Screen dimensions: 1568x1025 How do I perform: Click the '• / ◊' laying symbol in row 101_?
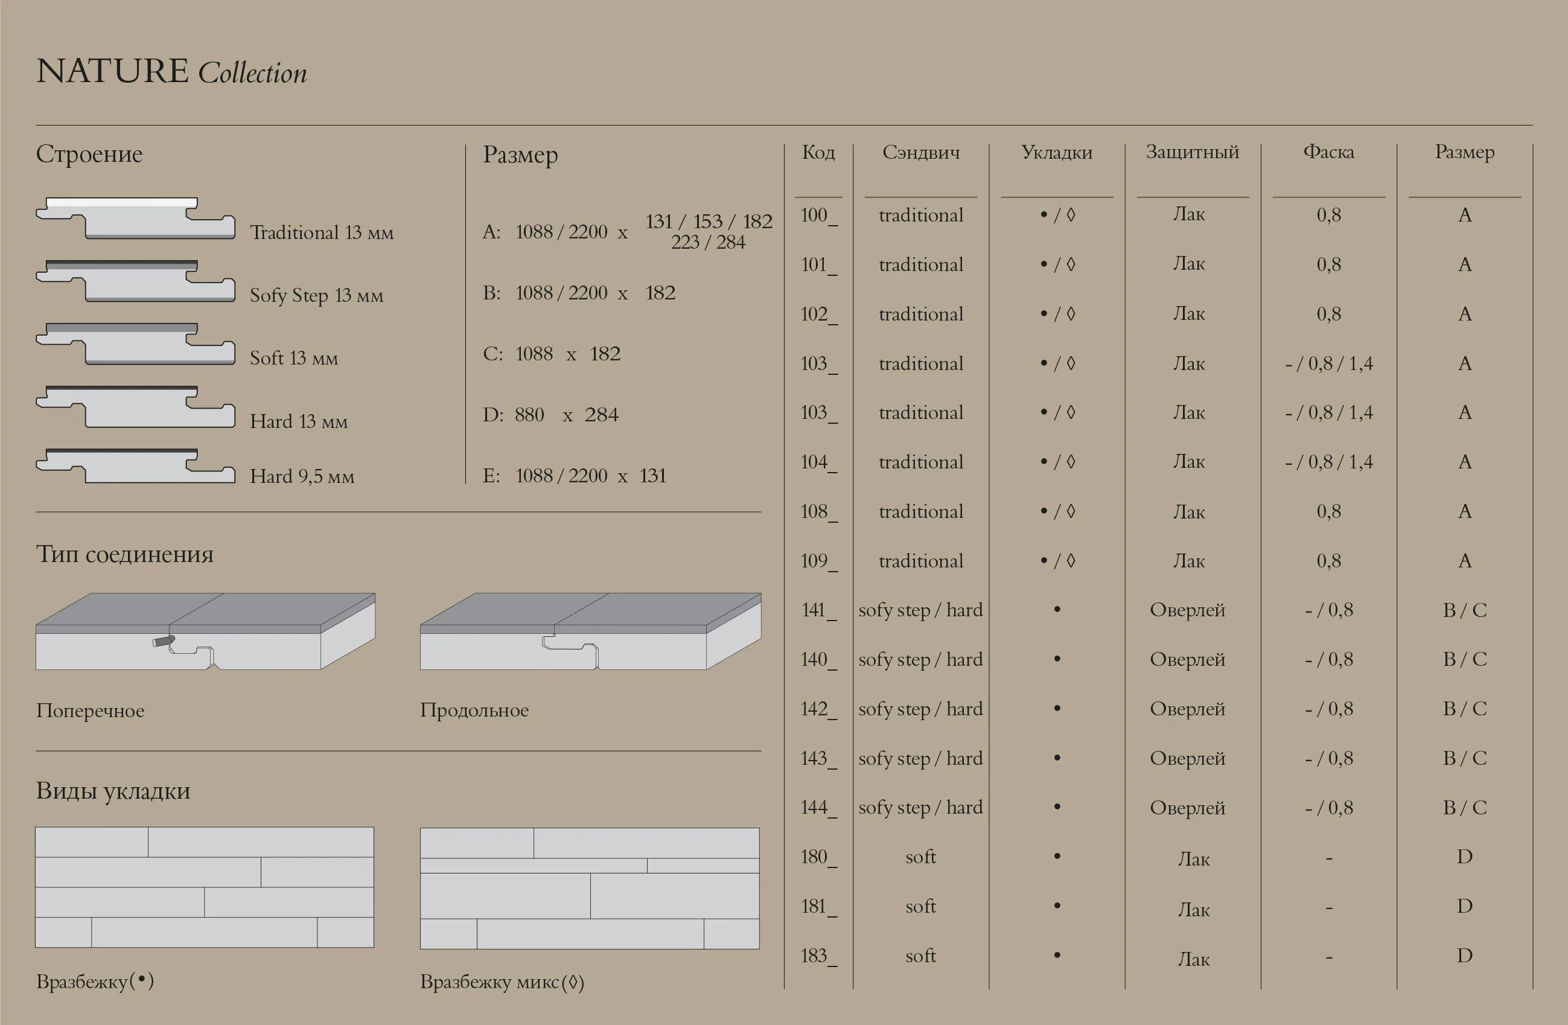pos(1057,265)
